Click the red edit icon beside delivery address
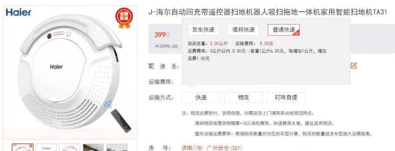Viewport: 395px width, 151px height. click(354, 66)
